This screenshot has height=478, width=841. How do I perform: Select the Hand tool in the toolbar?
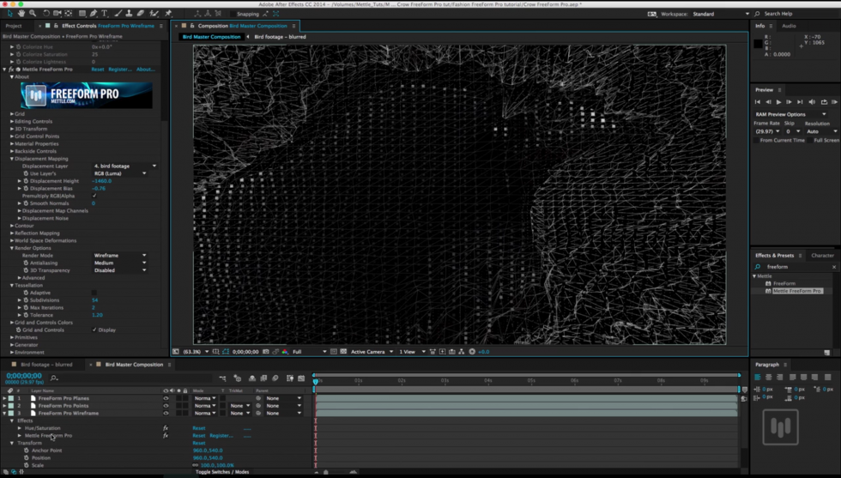(x=21, y=14)
